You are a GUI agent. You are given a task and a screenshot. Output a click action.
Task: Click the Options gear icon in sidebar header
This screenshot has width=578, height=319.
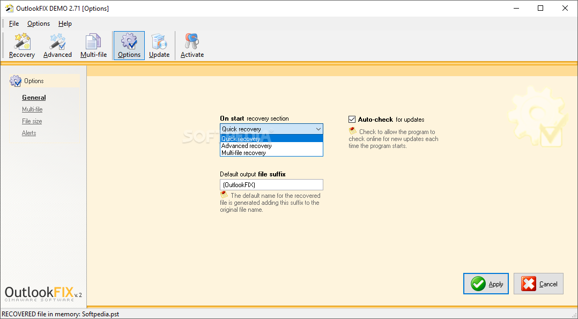[16, 81]
